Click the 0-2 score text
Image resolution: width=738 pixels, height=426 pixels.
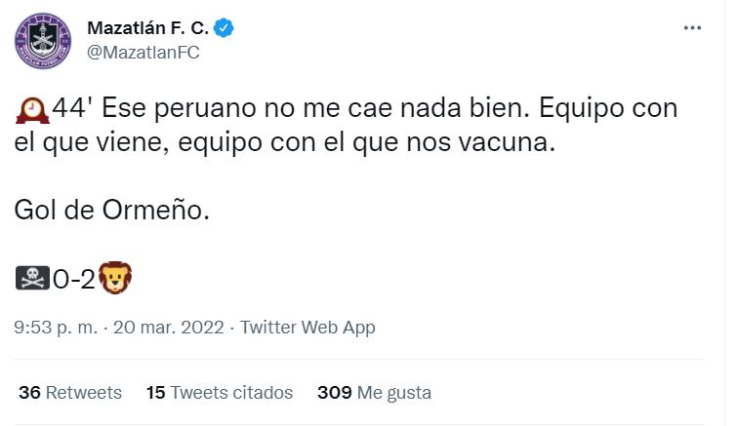pos(74,279)
